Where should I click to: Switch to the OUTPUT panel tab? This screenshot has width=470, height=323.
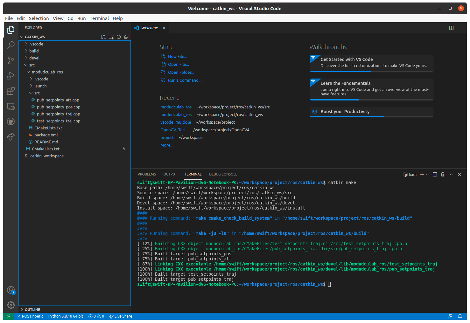pos(170,174)
